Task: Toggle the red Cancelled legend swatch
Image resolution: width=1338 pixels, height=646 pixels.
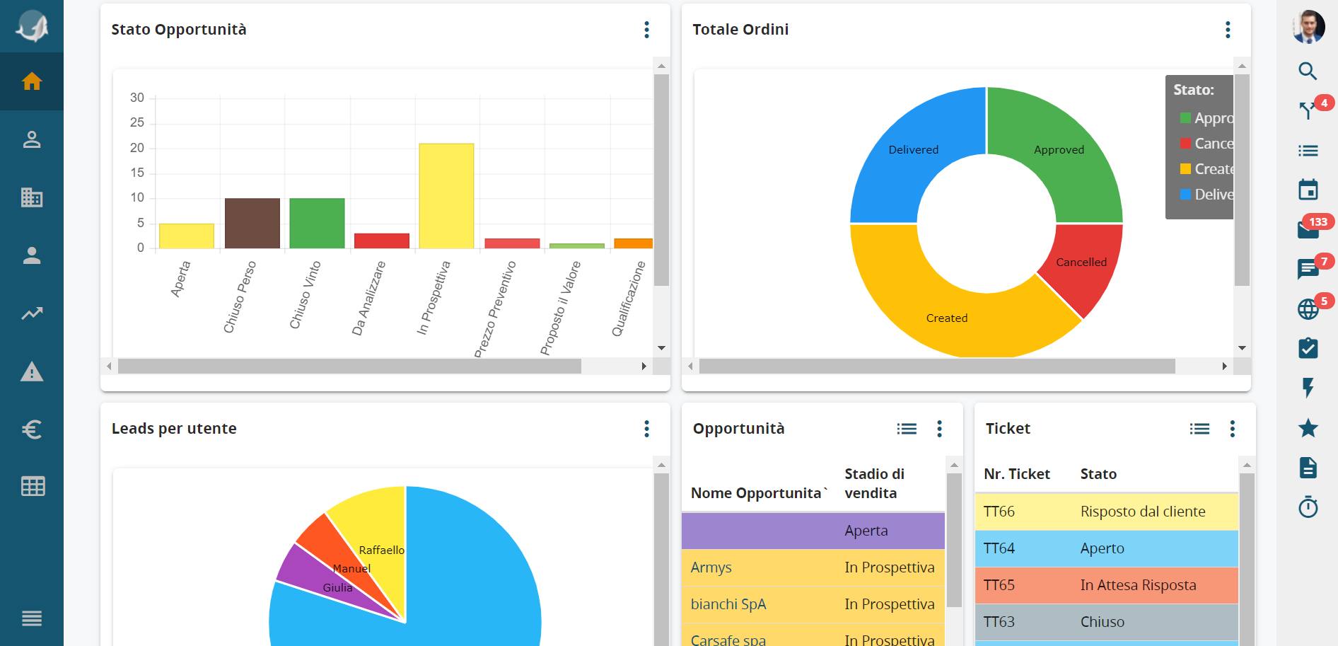Action: [1185, 144]
